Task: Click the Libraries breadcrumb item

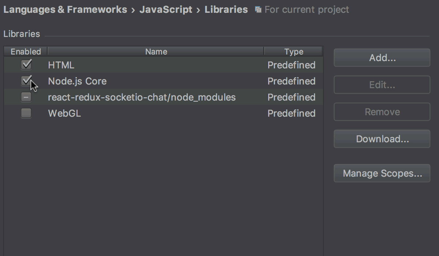Action: [226, 9]
